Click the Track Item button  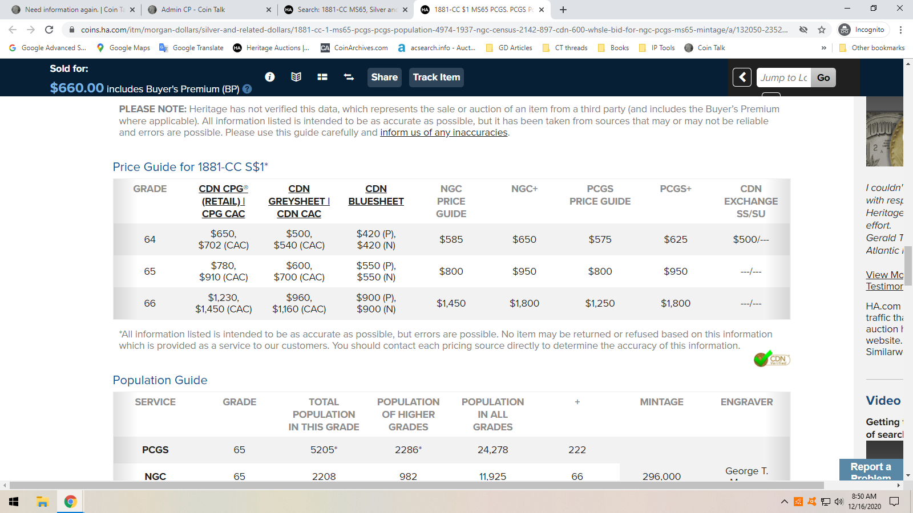[436, 78]
